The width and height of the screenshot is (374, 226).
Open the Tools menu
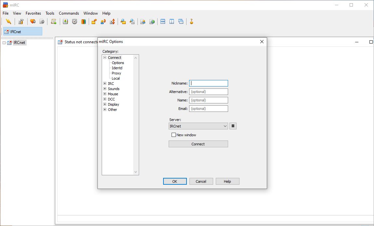click(x=50, y=13)
